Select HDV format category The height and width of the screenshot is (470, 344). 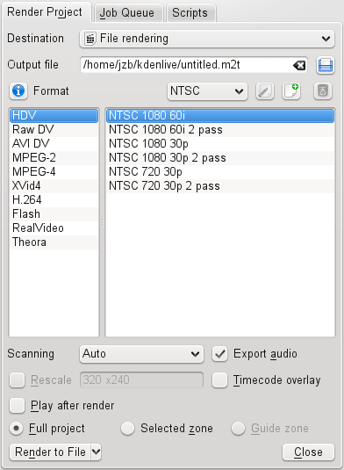coord(54,115)
